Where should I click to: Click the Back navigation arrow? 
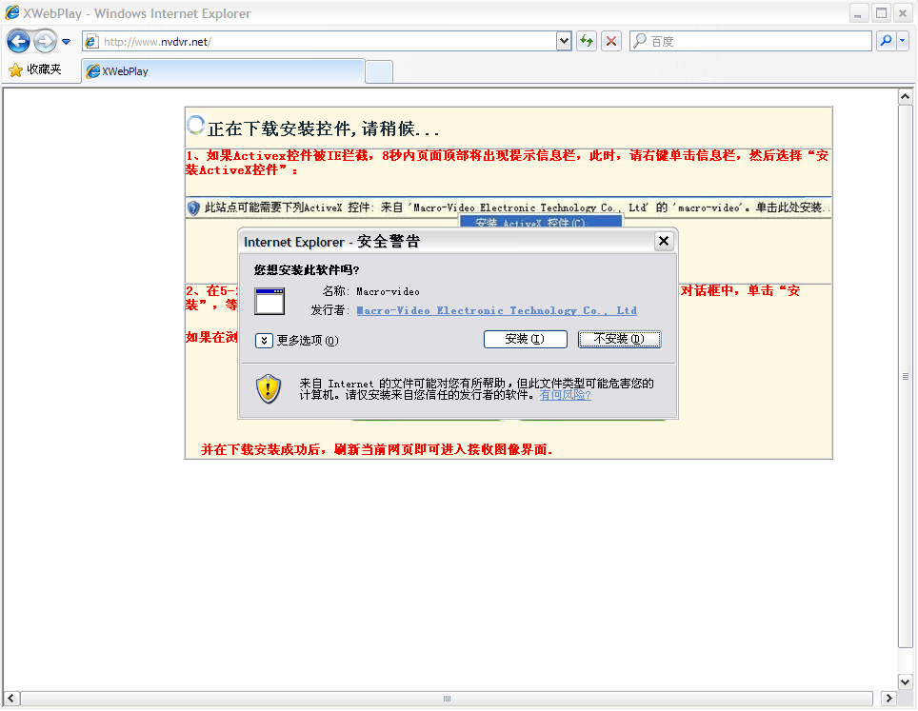point(18,42)
